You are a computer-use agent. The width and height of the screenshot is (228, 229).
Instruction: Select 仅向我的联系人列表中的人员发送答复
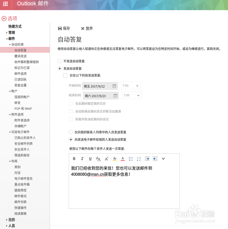pyautogui.click(x=71, y=132)
